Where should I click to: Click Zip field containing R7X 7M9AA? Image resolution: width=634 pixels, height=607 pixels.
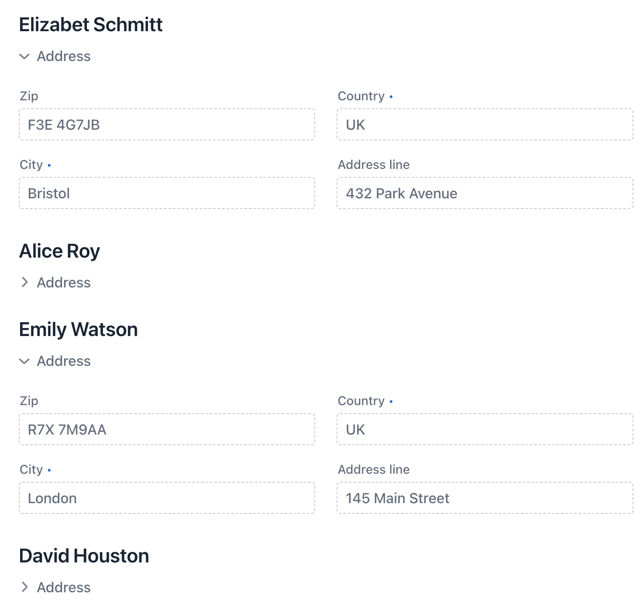[167, 430]
